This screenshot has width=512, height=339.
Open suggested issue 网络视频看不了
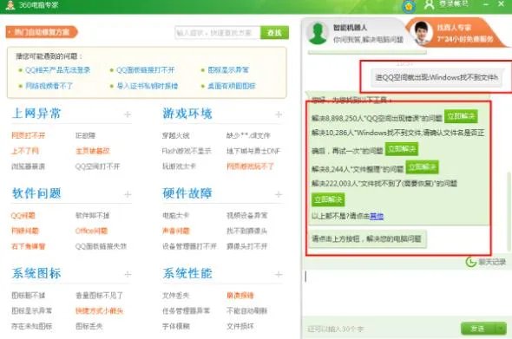click(x=49, y=86)
